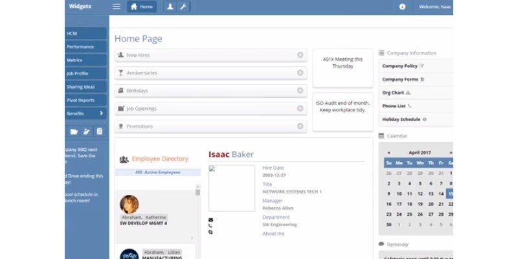This screenshot has height=259, width=518.
Task: Expand the Job Openings panel
Action: tap(300, 108)
